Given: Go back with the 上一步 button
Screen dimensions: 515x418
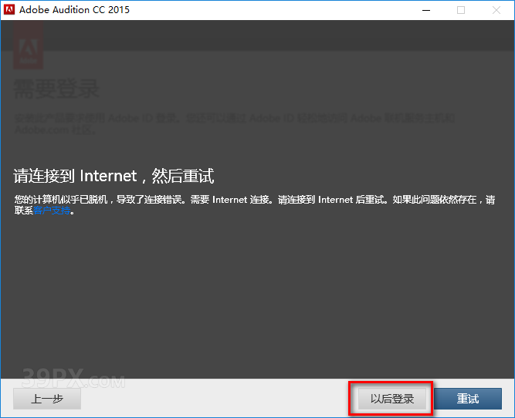Looking at the screenshot, I should (47, 399).
